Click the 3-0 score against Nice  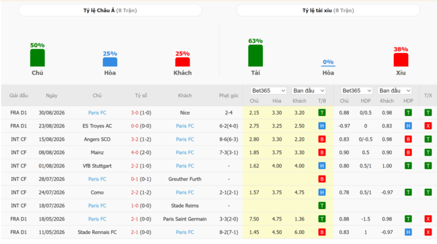134,113
